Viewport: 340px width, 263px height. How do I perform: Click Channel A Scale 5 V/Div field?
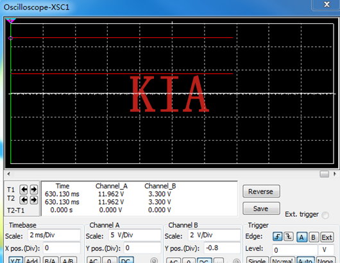point(135,235)
